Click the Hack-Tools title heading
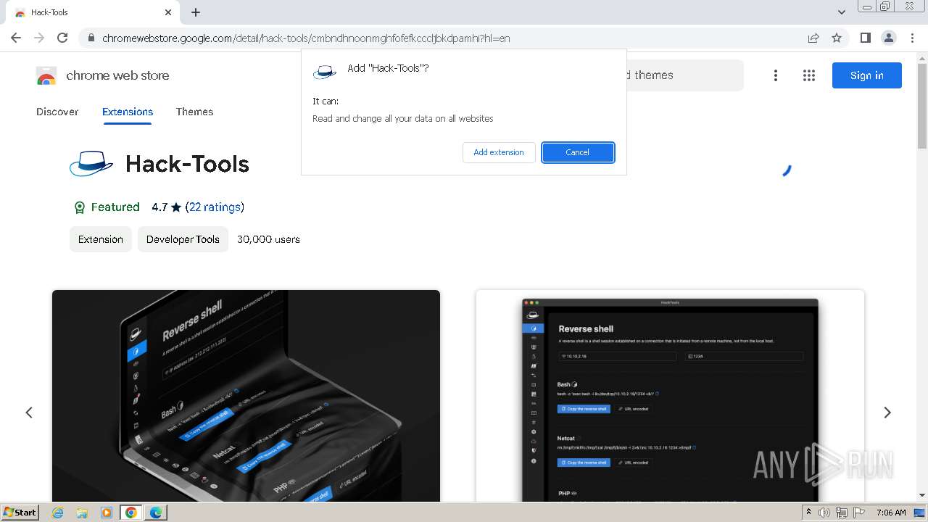The image size is (928, 522). pos(187,164)
